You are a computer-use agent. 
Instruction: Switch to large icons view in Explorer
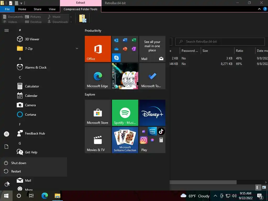pyautogui.click(x=264, y=187)
